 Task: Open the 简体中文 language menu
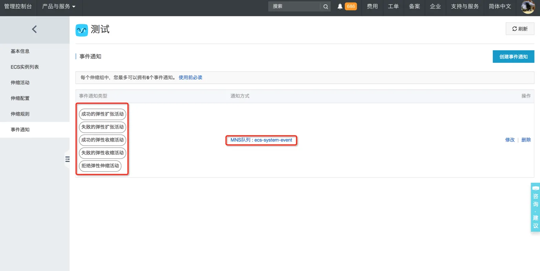500,6
